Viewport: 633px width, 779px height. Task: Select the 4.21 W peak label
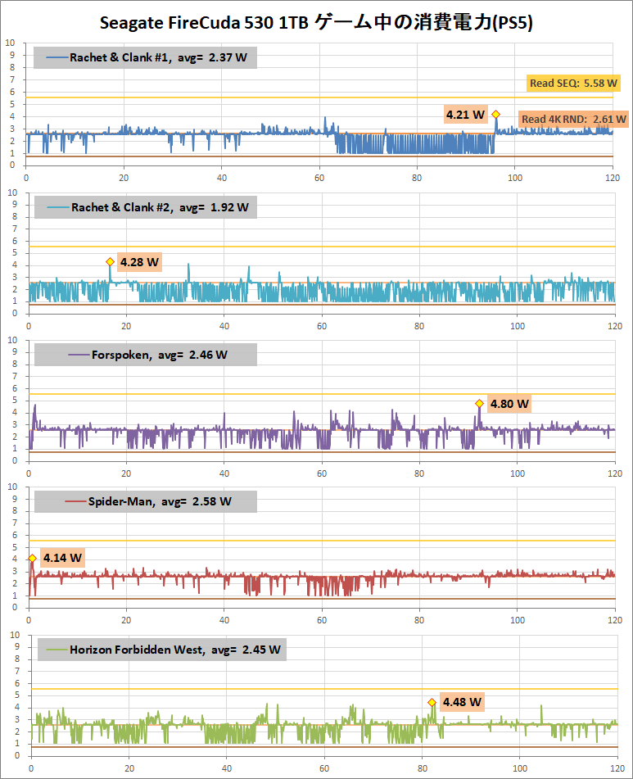pyautogui.click(x=465, y=115)
